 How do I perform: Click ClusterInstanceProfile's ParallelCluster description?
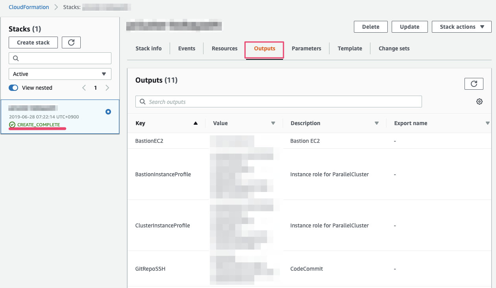(x=329, y=225)
